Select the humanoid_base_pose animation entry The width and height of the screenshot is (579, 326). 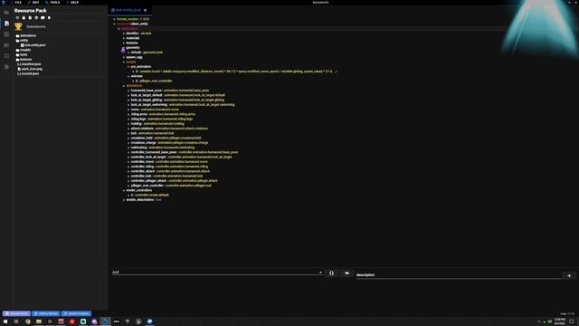(x=170, y=91)
